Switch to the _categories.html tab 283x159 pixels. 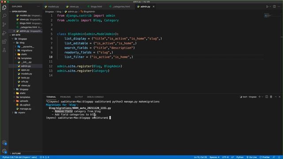click(x=120, y=7)
